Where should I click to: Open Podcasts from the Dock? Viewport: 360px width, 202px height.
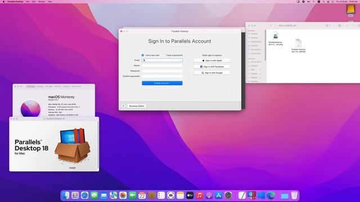[209, 195]
